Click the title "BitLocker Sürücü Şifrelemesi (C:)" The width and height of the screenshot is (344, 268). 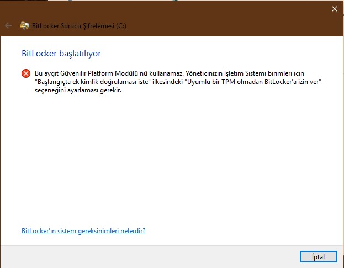coord(79,26)
